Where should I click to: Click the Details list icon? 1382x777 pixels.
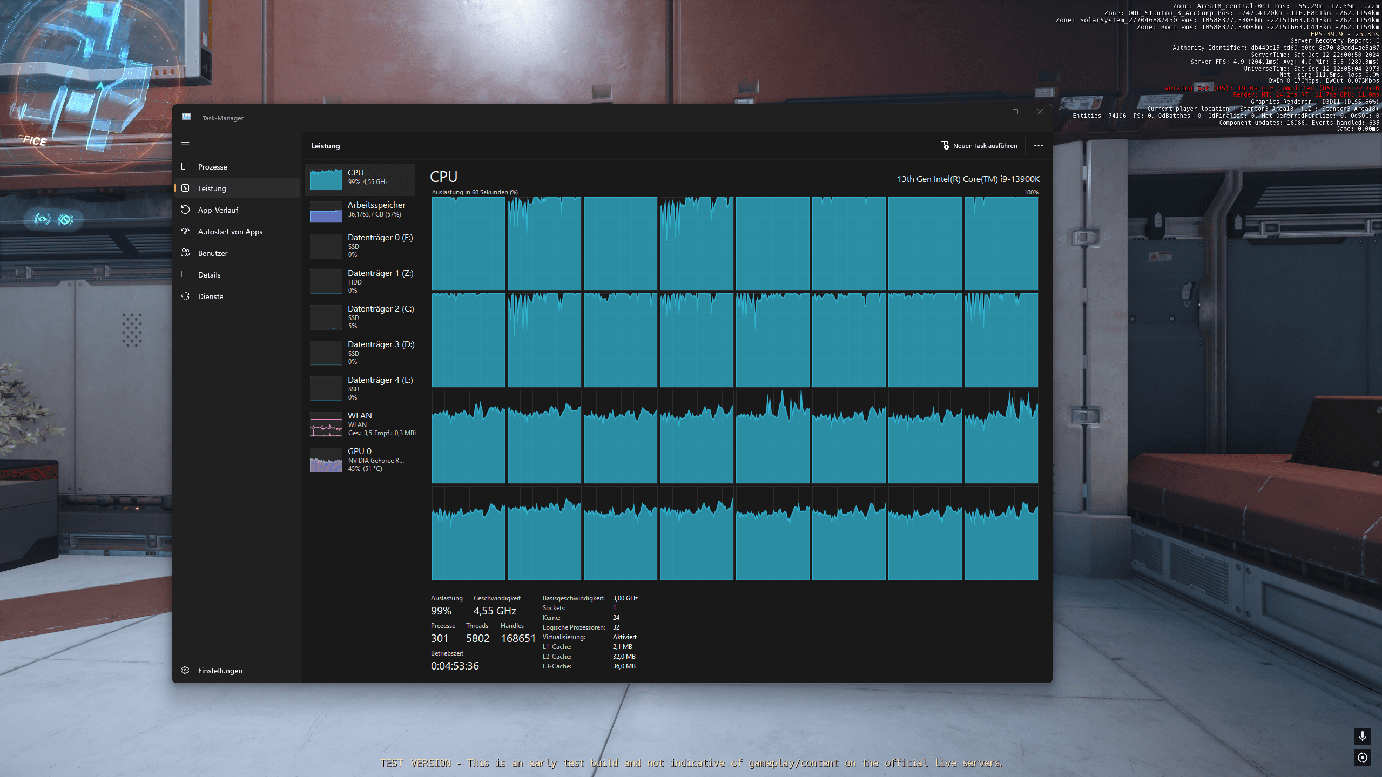point(185,274)
